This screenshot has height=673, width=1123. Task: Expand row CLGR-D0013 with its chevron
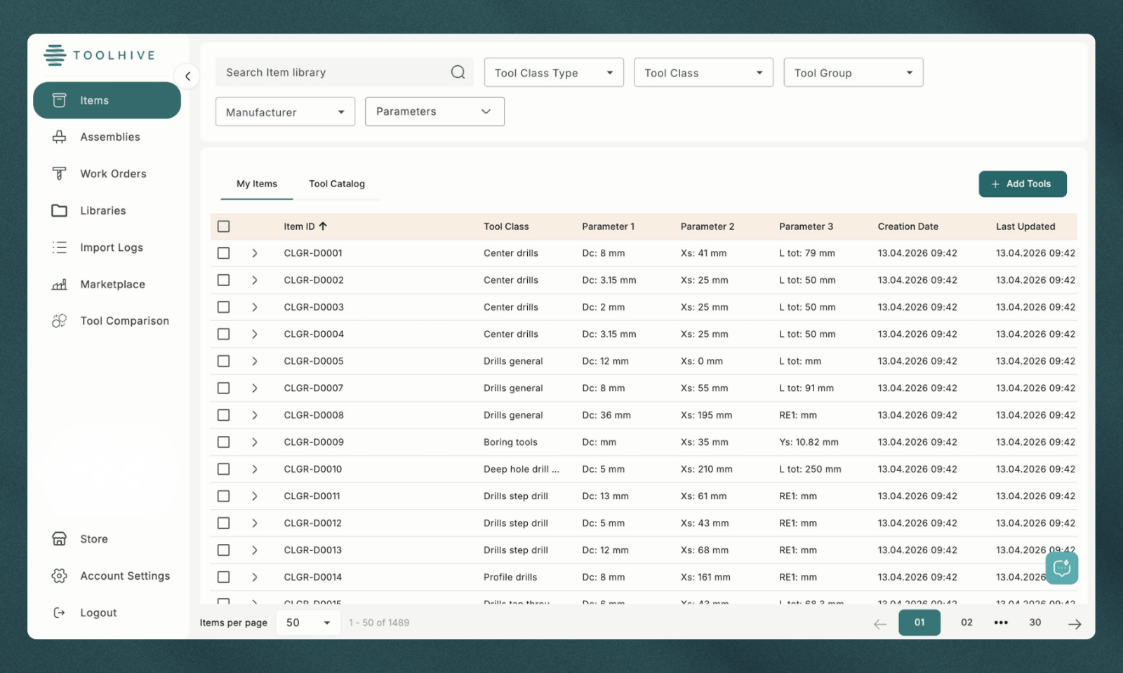point(254,550)
